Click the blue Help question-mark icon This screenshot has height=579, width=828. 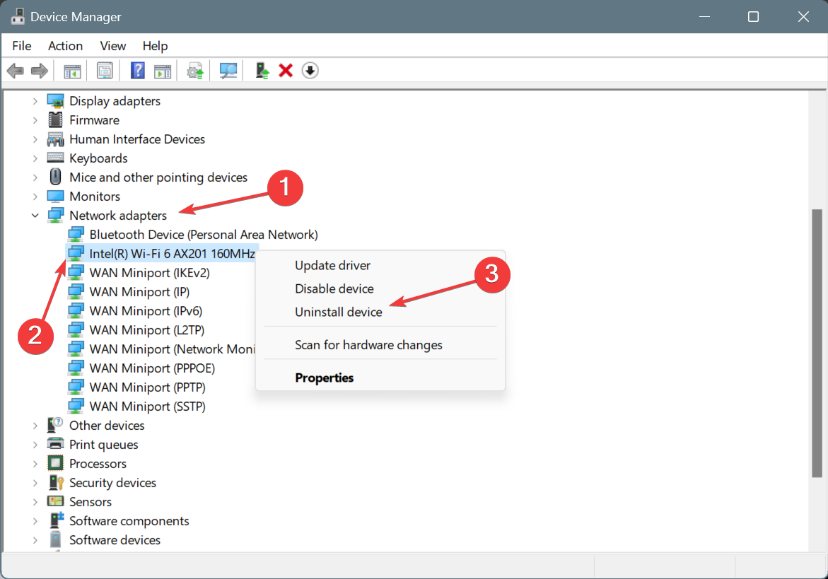137,70
